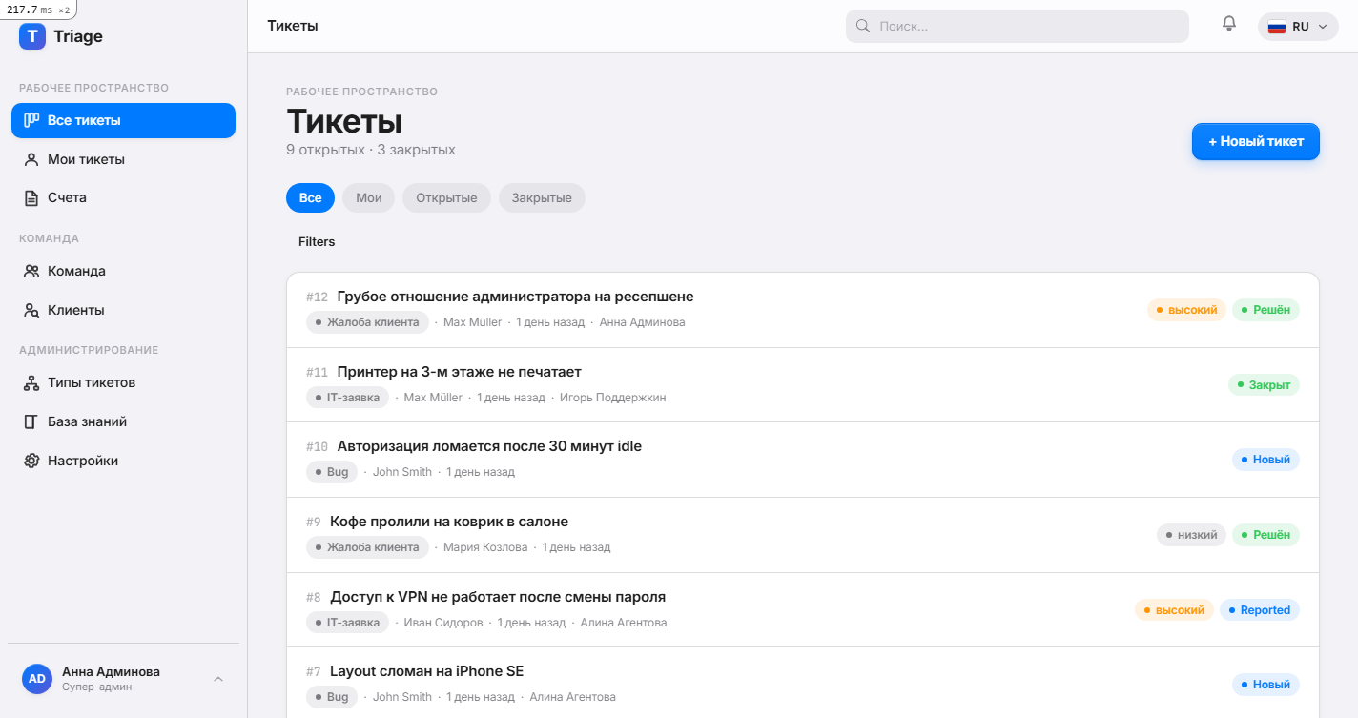Switch to the Открытые filter tab

446,198
